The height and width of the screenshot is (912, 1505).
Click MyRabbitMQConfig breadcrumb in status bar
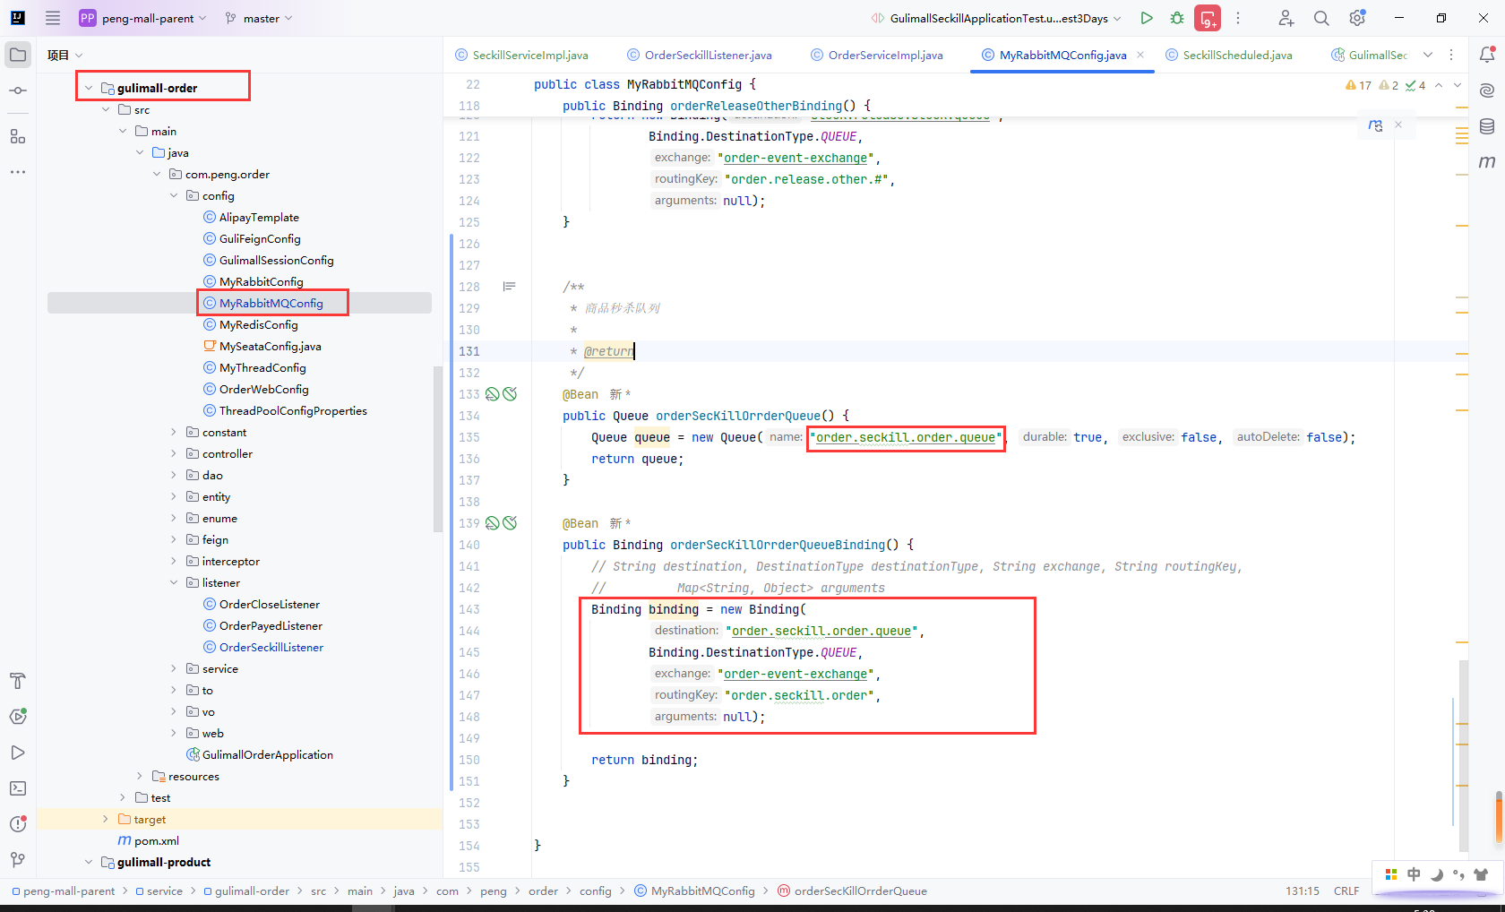pyautogui.click(x=694, y=890)
